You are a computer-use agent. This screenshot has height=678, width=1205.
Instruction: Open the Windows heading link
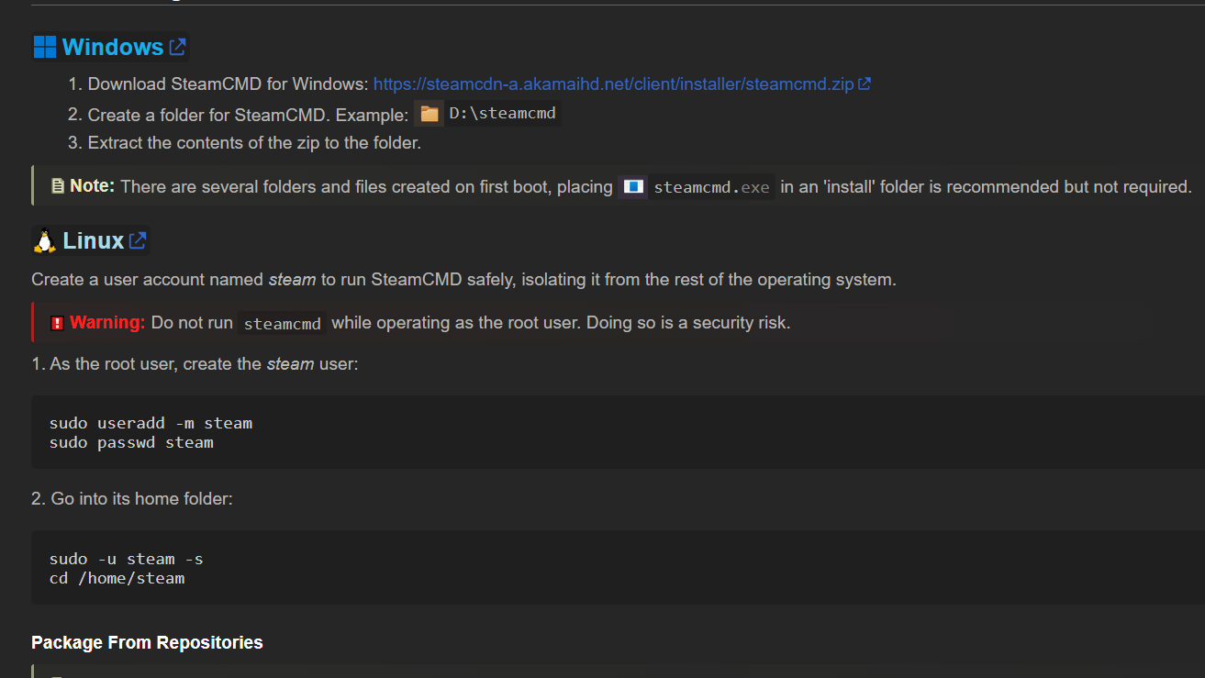[x=112, y=47]
